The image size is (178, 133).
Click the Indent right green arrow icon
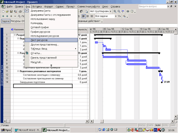pyautogui.click(x=7, y=16)
